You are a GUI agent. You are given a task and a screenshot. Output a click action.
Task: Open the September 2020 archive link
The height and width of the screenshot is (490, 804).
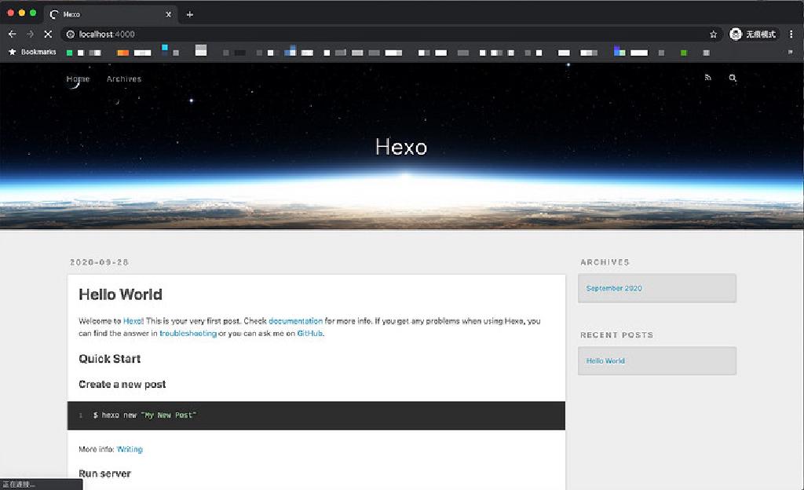click(x=614, y=288)
